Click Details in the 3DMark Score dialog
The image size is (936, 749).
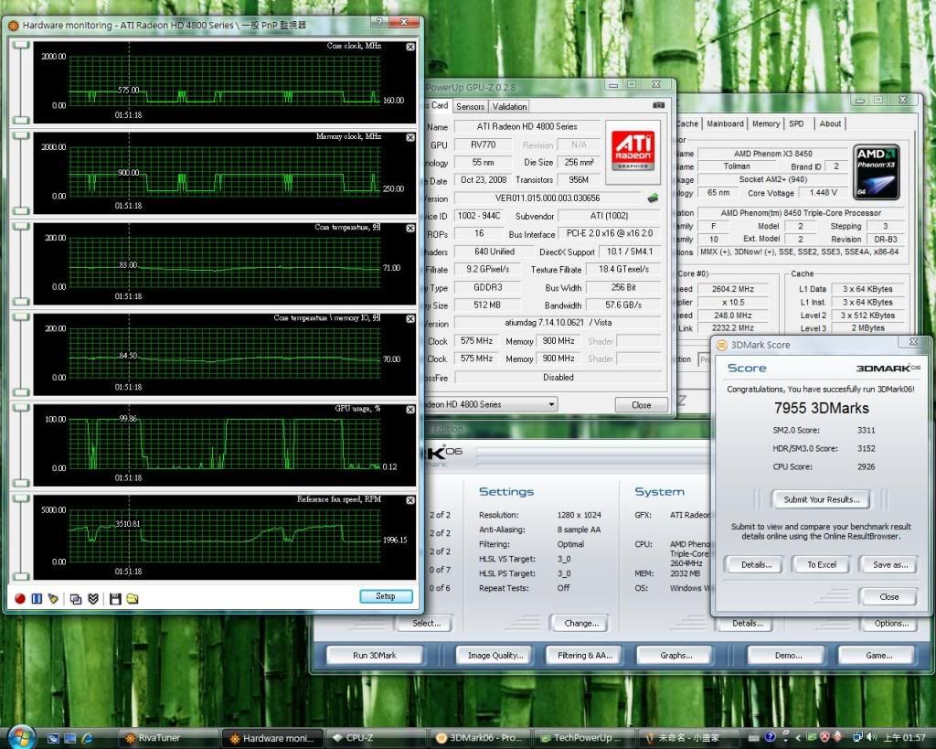tap(756, 564)
